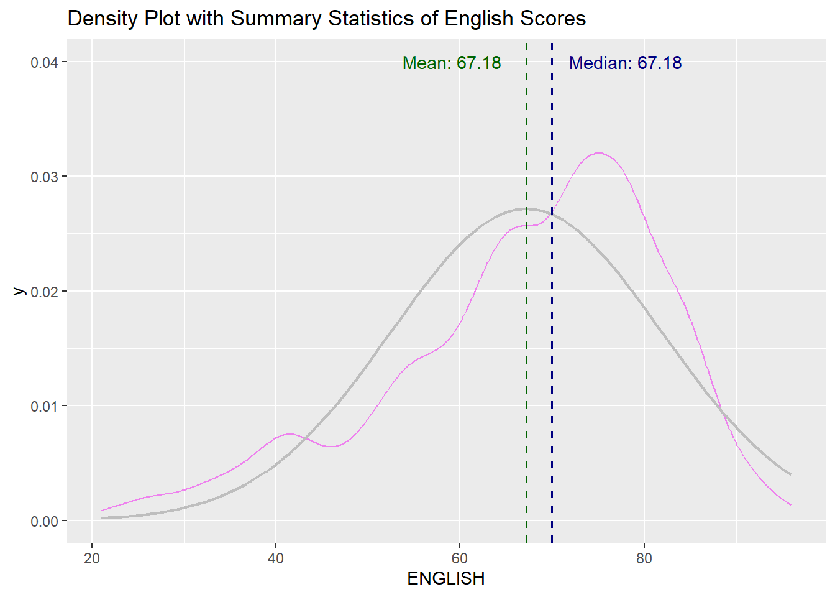The width and height of the screenshot is (835, 597).
Task: Click the y-axis tick label 0.04
Action: 44,62
